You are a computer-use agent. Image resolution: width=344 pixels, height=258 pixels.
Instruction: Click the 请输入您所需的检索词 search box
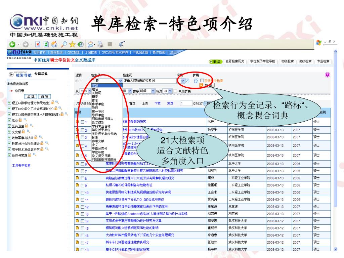tap(149, 81)
